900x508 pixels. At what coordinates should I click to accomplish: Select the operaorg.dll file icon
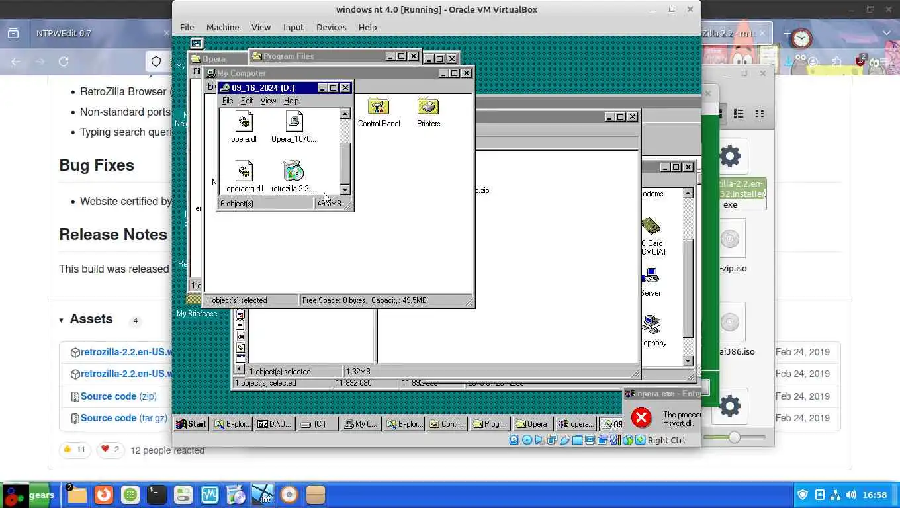244,171
